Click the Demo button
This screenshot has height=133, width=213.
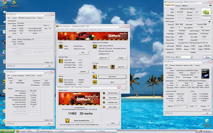[112, 82]
